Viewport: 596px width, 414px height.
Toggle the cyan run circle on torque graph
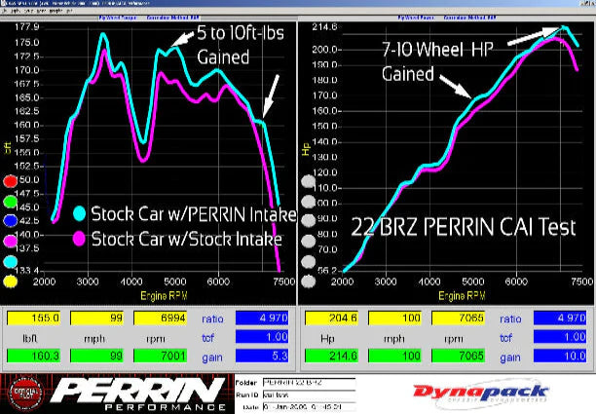pos(11,261)
